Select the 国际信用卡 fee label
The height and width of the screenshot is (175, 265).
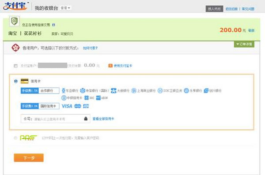tap(40, 106)
